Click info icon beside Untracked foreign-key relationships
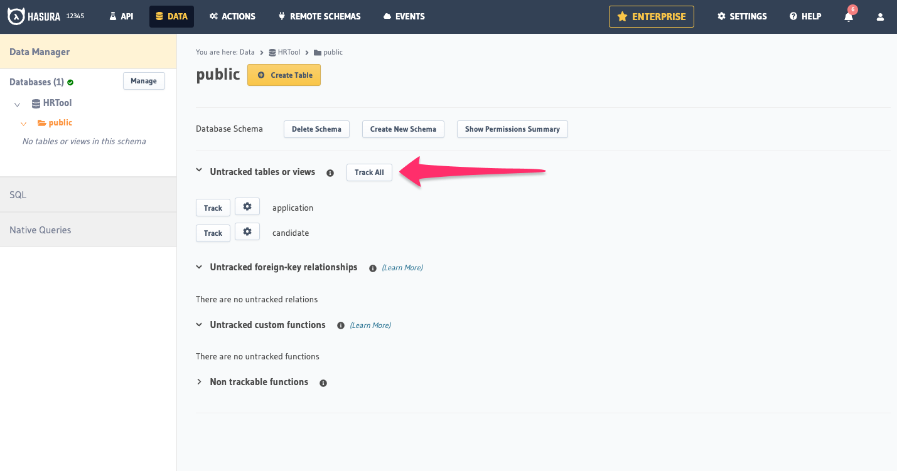Screen dimensions: 897x471 point(373,268)
